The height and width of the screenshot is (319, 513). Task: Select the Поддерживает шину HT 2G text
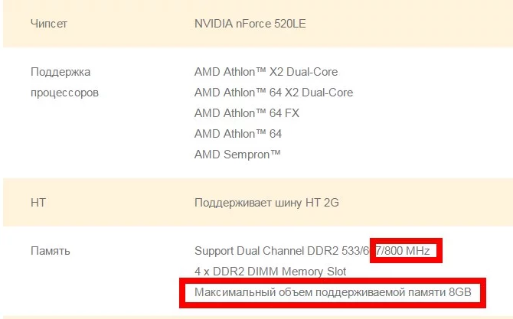tap(266, 203)
